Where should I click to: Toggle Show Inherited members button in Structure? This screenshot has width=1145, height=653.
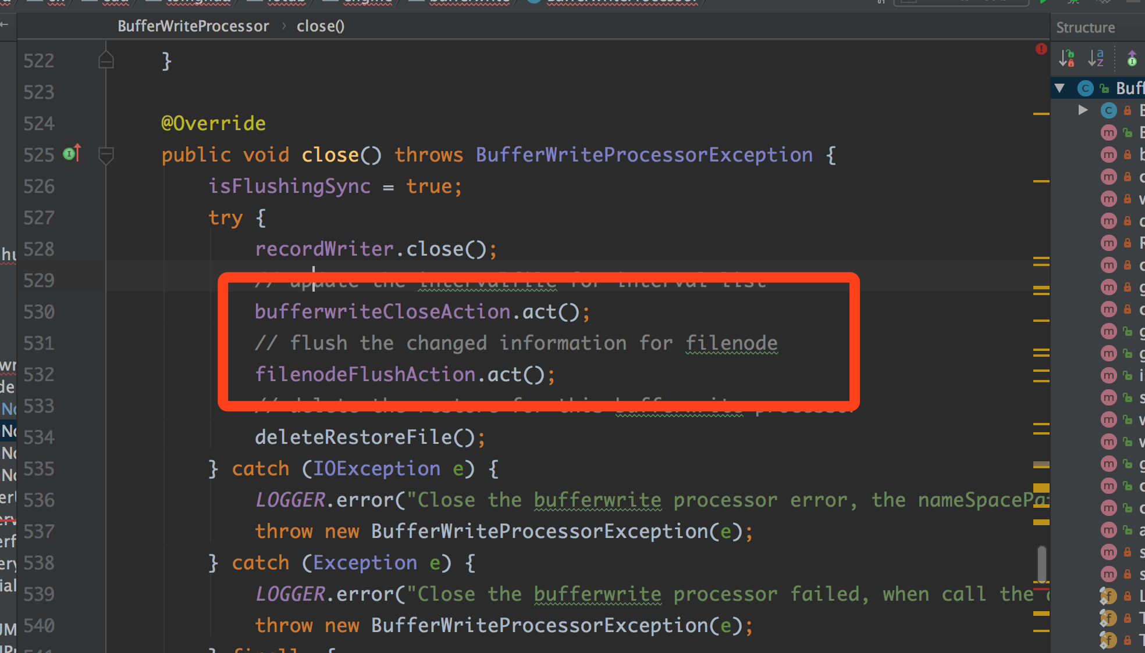coord(1132,58)
